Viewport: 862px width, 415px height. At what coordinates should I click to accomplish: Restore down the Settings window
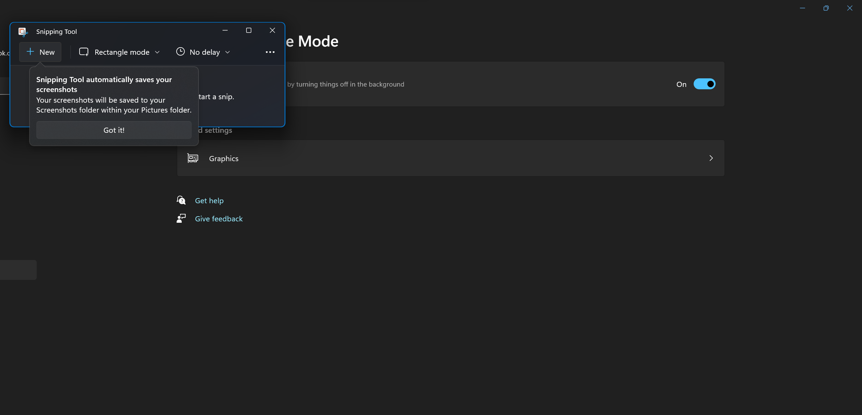coord(826,8)
